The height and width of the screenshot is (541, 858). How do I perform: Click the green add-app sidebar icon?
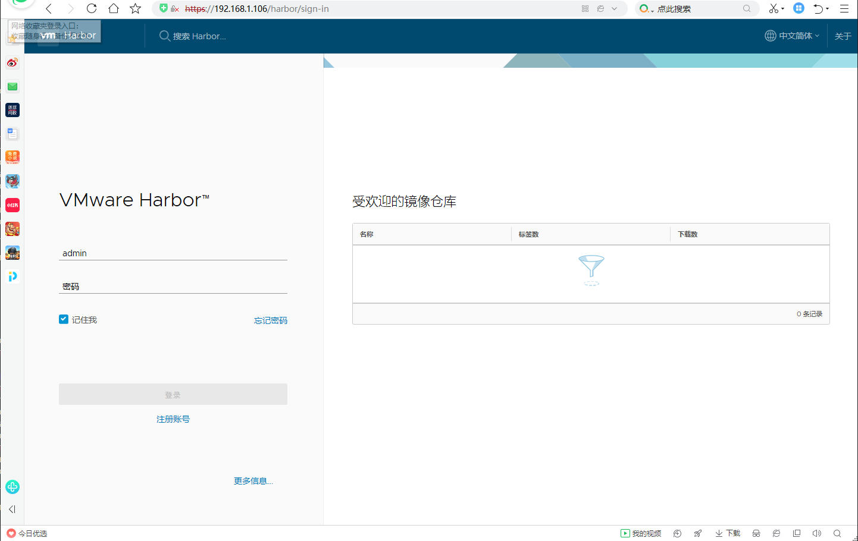[x=12, y=487]
